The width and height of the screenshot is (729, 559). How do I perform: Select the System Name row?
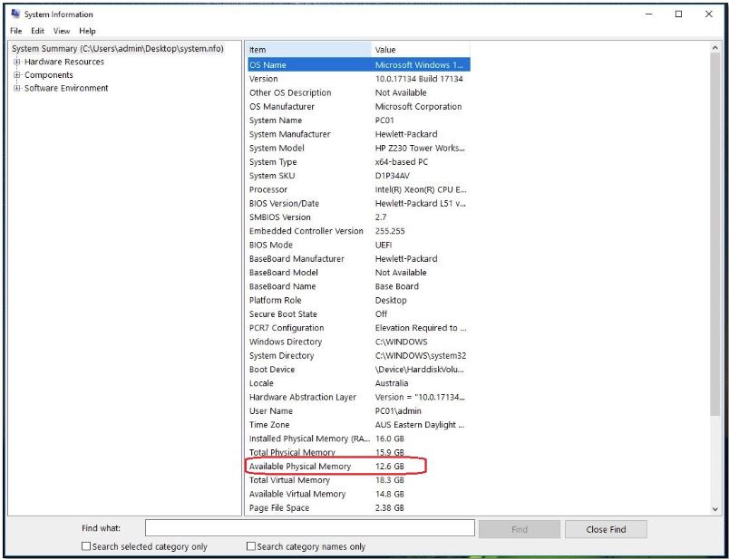359,120
